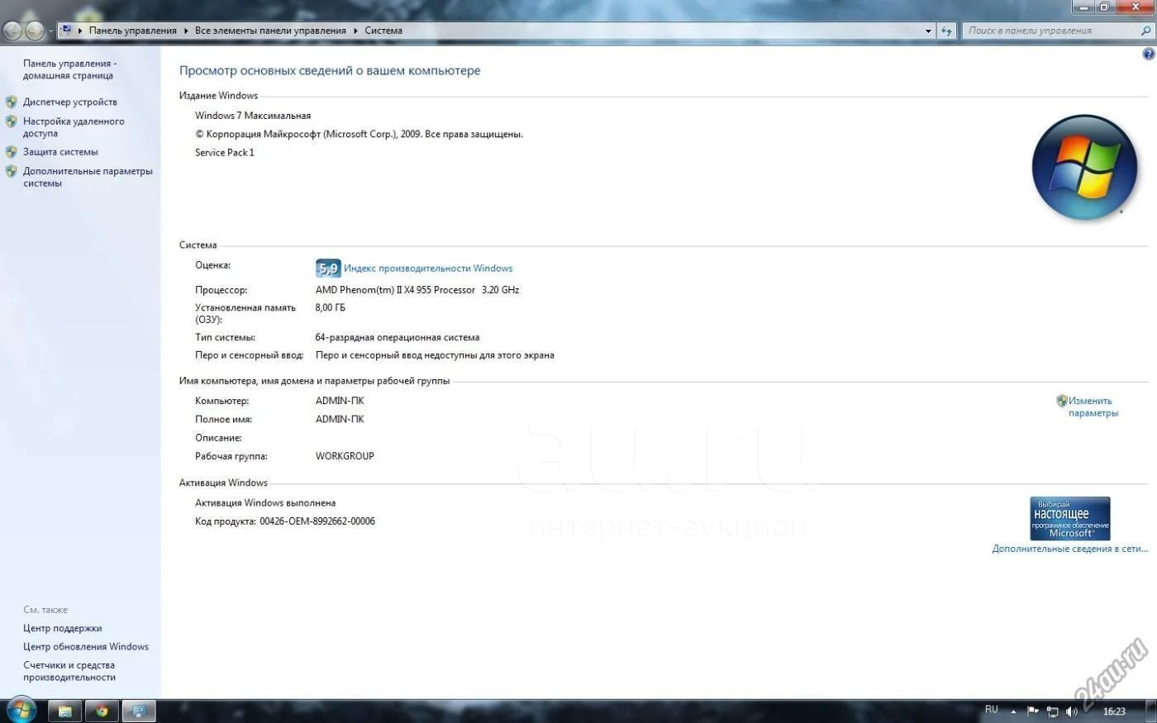Click the shield icon beside Настройка удаленного доступа
Image resolution: width=1157 pixels, height=723 pixels.
tap(11, 121)
